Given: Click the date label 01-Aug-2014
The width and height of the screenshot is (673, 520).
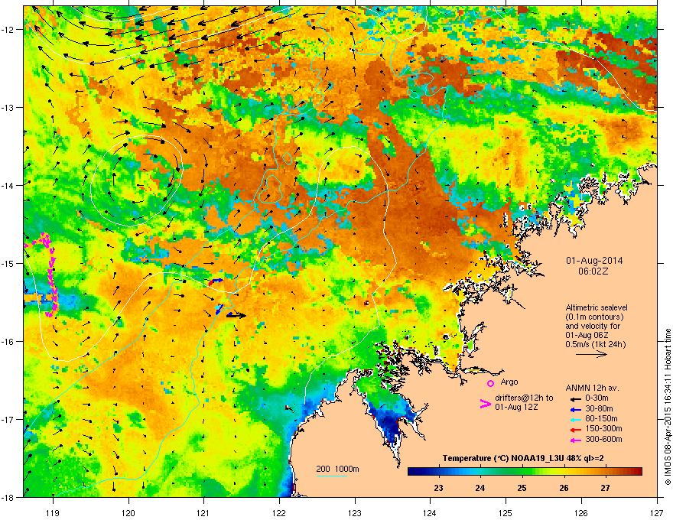Looking at the screenshot, I should click(594, 261).
